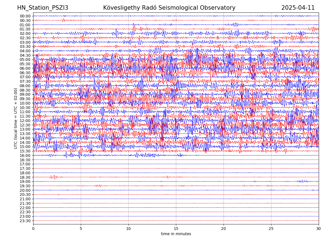The height and width of the screenshot is (249, 332).
Task: Click the 09:00 time row label
Action: click(x=25, y=94)
